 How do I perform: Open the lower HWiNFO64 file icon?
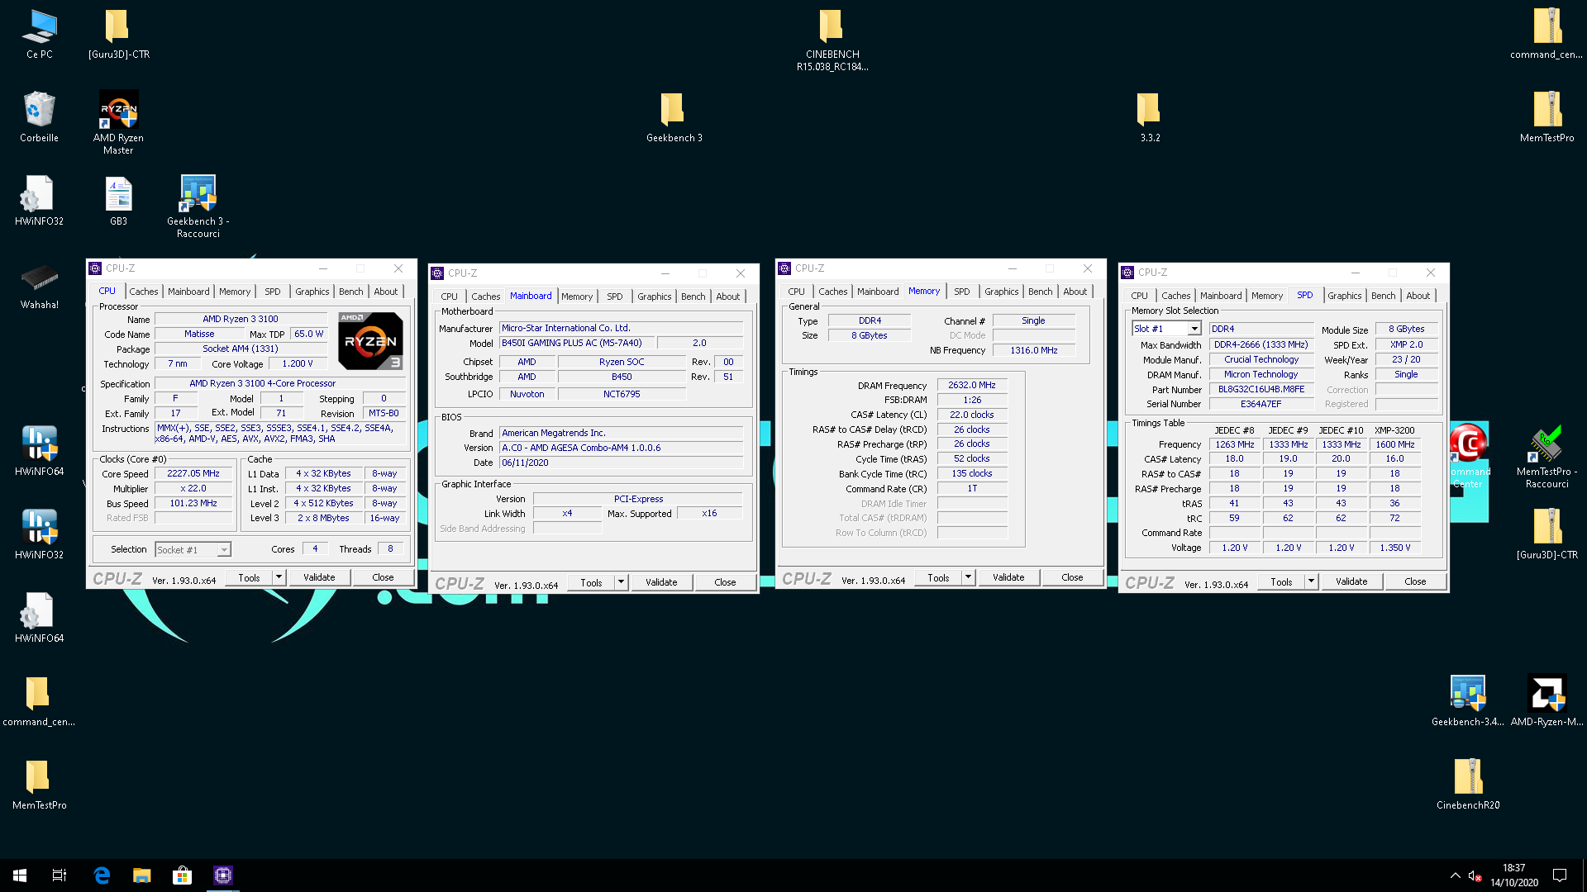39,618
